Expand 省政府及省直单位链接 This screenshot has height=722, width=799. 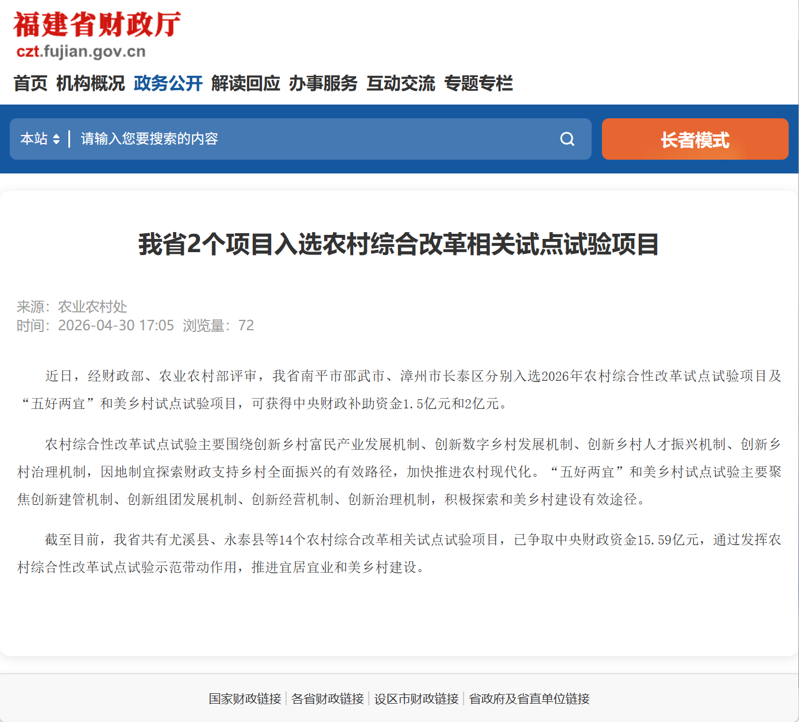coord(529,698)
